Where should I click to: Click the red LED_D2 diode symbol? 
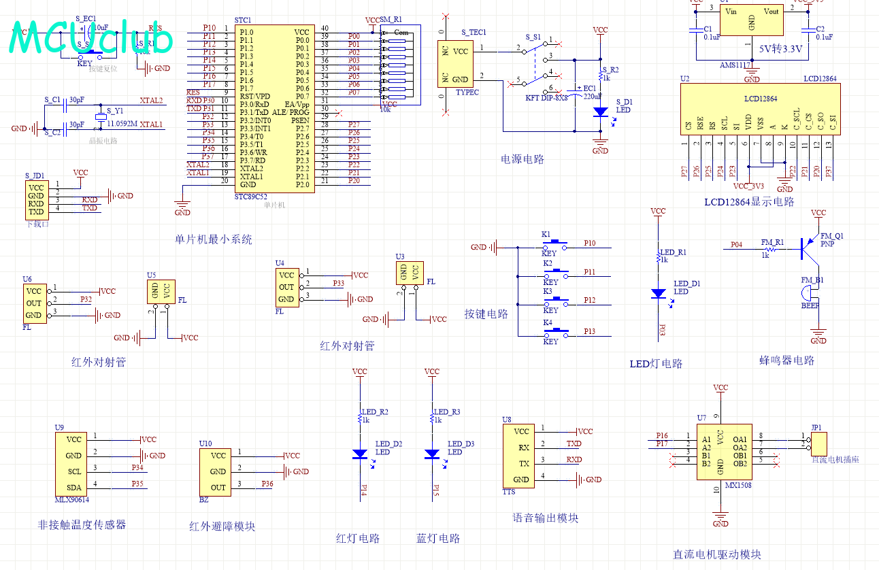click(360, 454)
